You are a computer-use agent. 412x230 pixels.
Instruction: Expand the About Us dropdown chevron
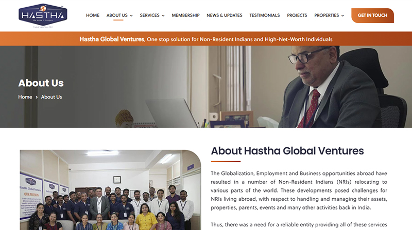(x=131, y=16)
